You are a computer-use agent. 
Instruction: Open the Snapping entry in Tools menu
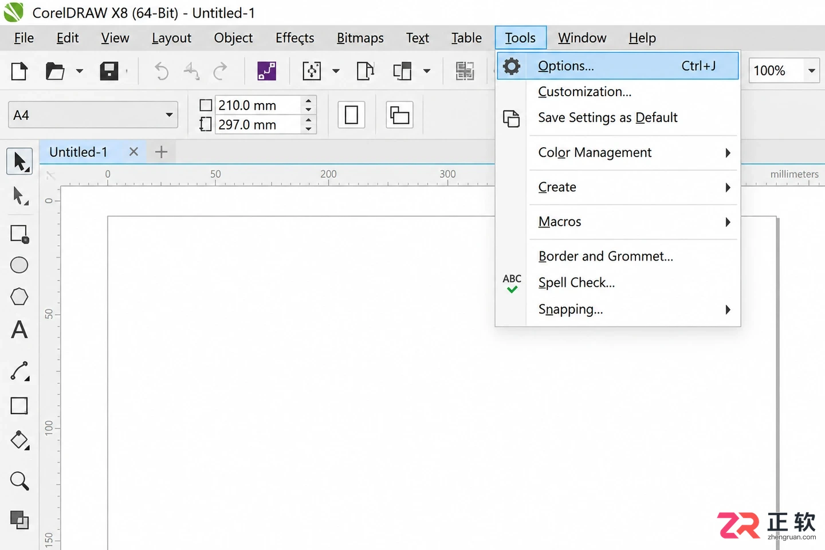pyautogui.click(x=618, y=309)
